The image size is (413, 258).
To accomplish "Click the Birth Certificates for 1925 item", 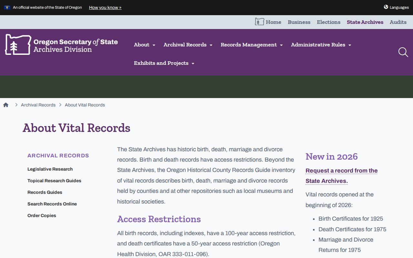I will pos(351,219).
